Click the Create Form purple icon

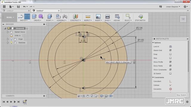pyautogui.click(x=41, y=16)
